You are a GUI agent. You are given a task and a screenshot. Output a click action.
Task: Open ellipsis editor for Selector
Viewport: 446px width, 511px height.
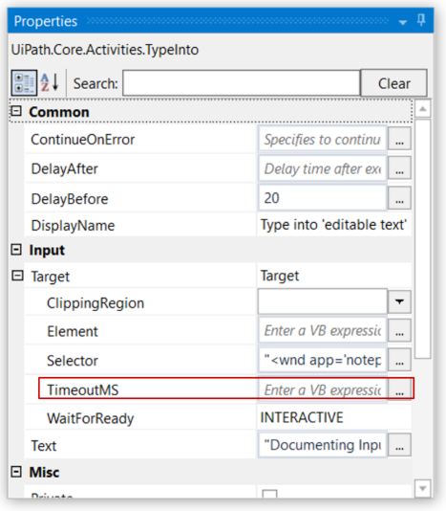pos(399,360)
